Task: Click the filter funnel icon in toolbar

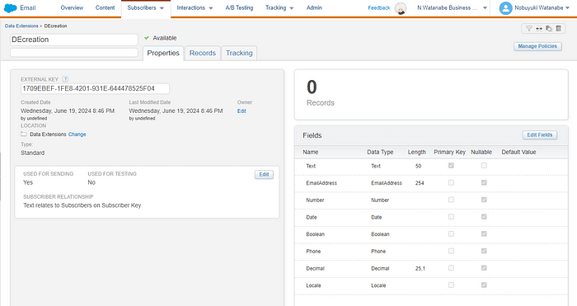Action: [x=529, y=28]
